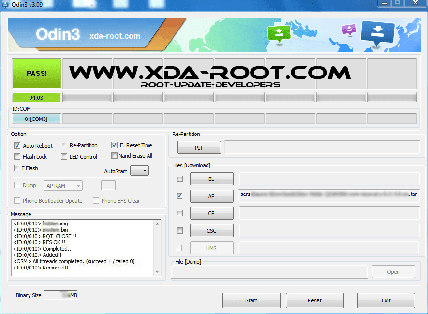
Task: Enable the Re-Partition checkbox
Action: point(64,145)
